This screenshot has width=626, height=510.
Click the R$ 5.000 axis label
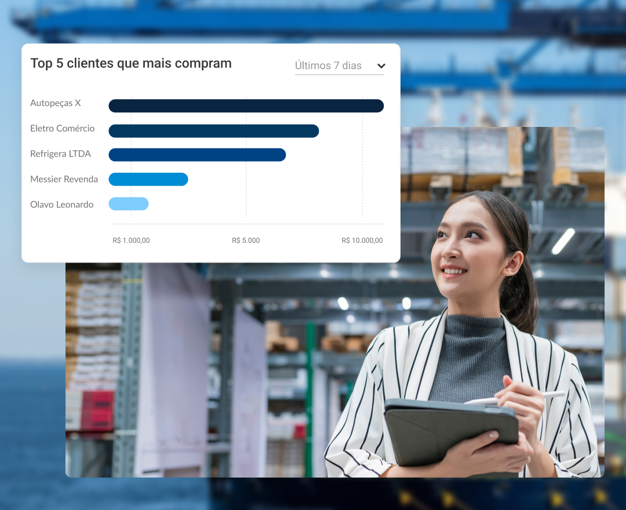tap(246, 241)
